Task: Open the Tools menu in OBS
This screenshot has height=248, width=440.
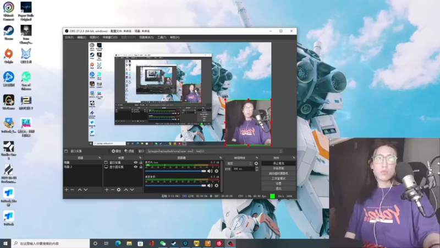Action: coord(161,37)
